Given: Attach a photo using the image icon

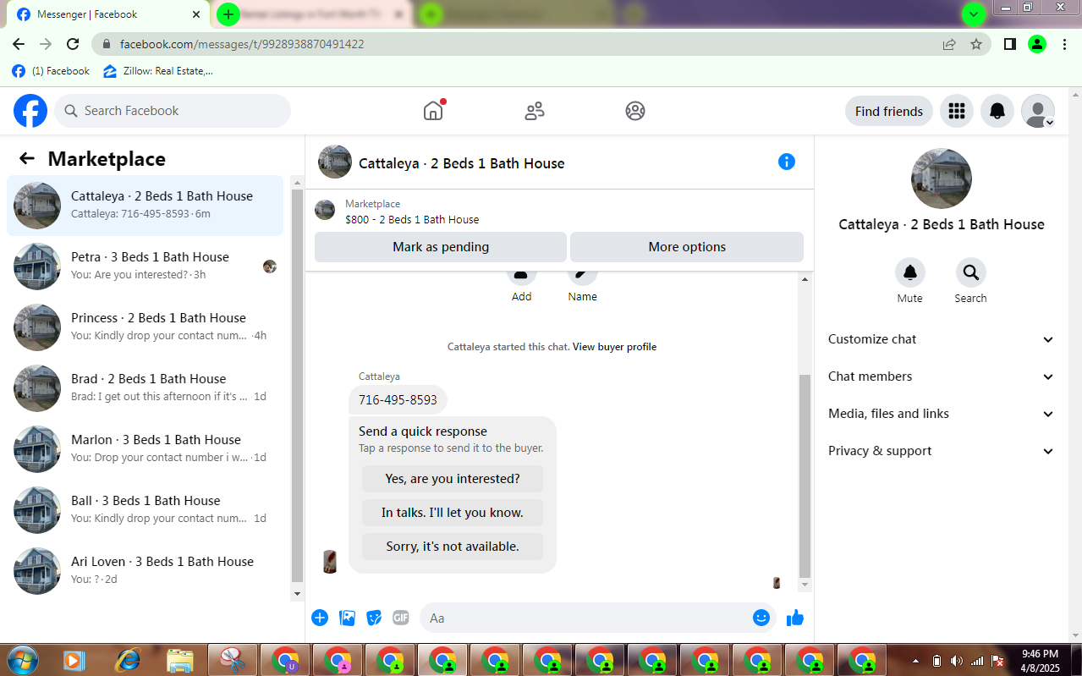Looking at the screenshot, I should coord(347,618).
